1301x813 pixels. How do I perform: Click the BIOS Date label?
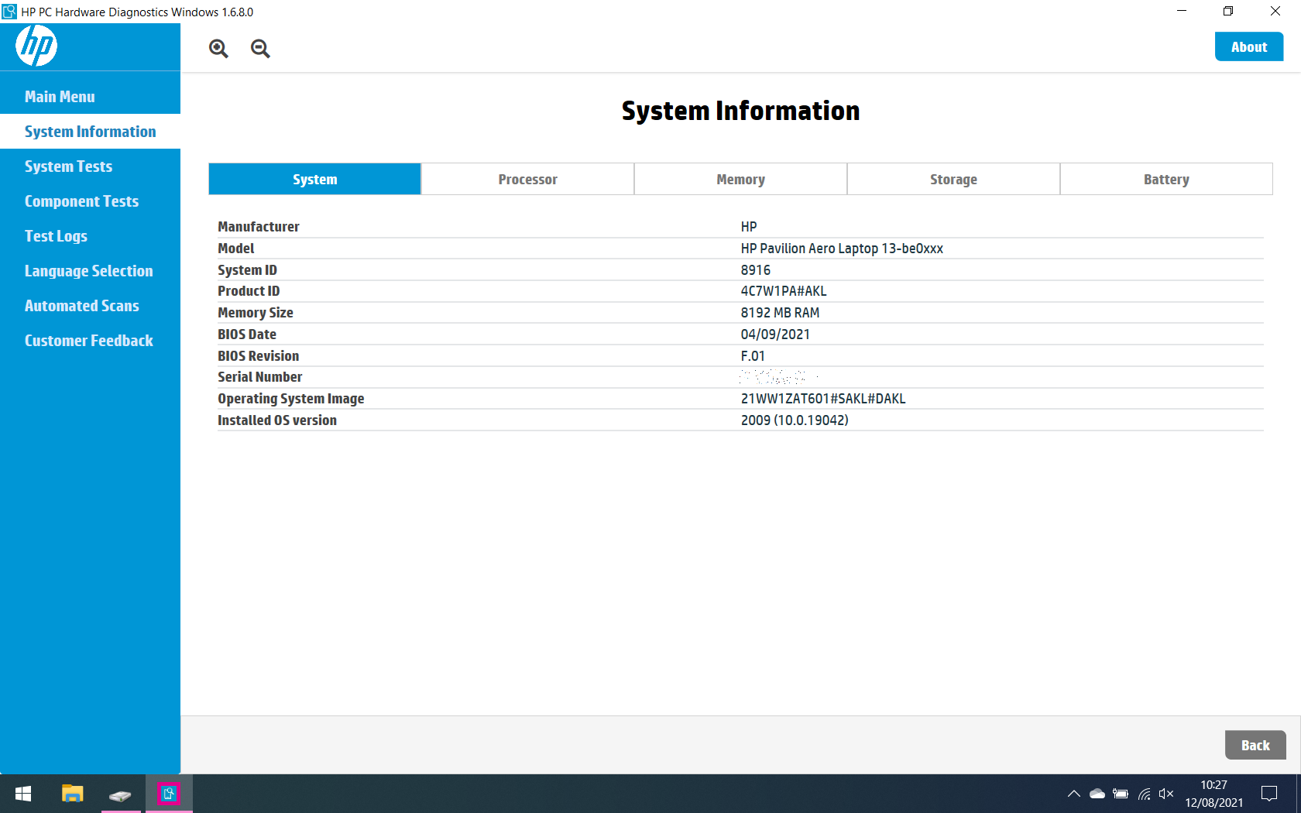(247, 334)
